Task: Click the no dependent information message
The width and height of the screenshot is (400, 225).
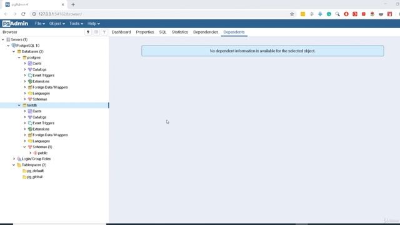Action: pos(262,51)
